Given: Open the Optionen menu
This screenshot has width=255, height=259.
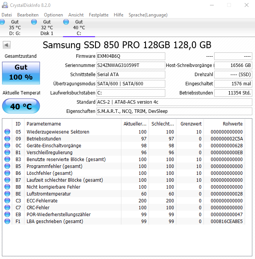Looking at the screenshot, I should coord(53,15).
